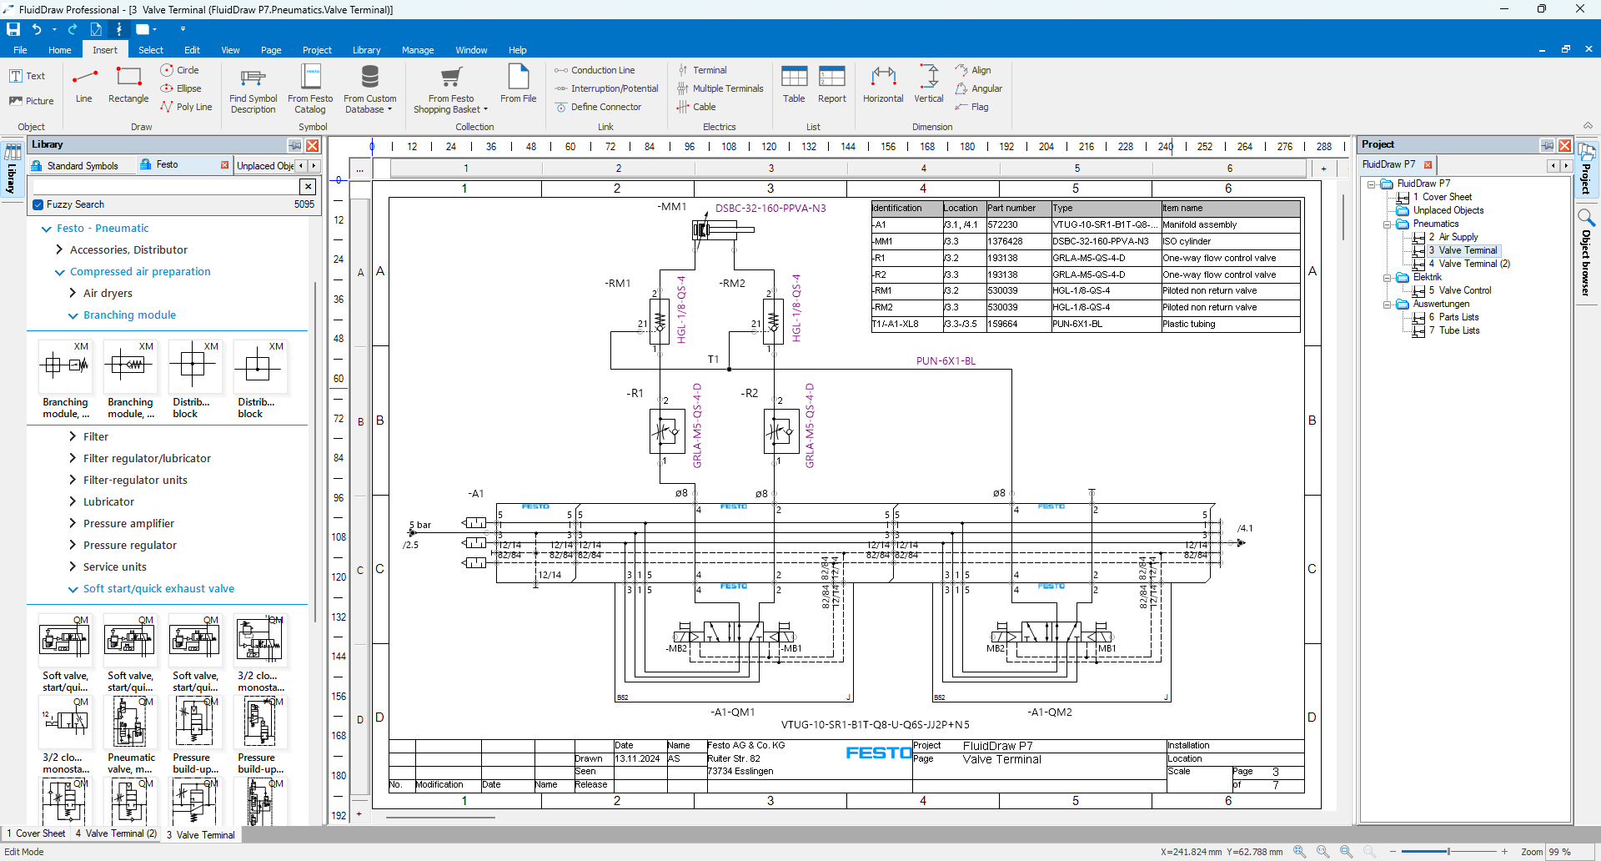Enable the Fuzzy Search checkbox

[x=38, y=204]
